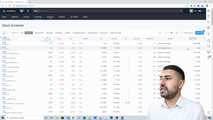
Task: Click the magnifier icon in top search bar
Action: click(181, 11)
